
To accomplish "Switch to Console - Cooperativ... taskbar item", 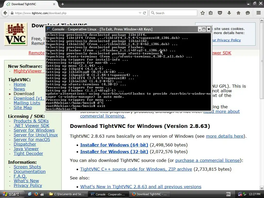I will pos(109,194).
